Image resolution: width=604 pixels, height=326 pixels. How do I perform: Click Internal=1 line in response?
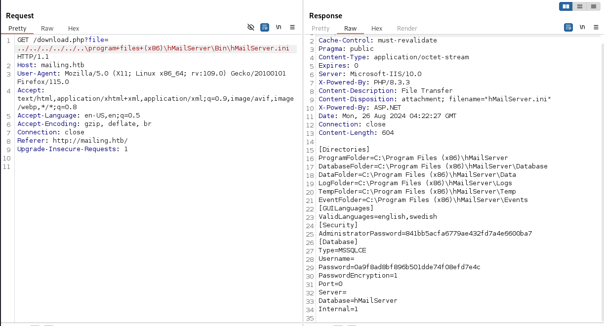click(x=338, y=309)
